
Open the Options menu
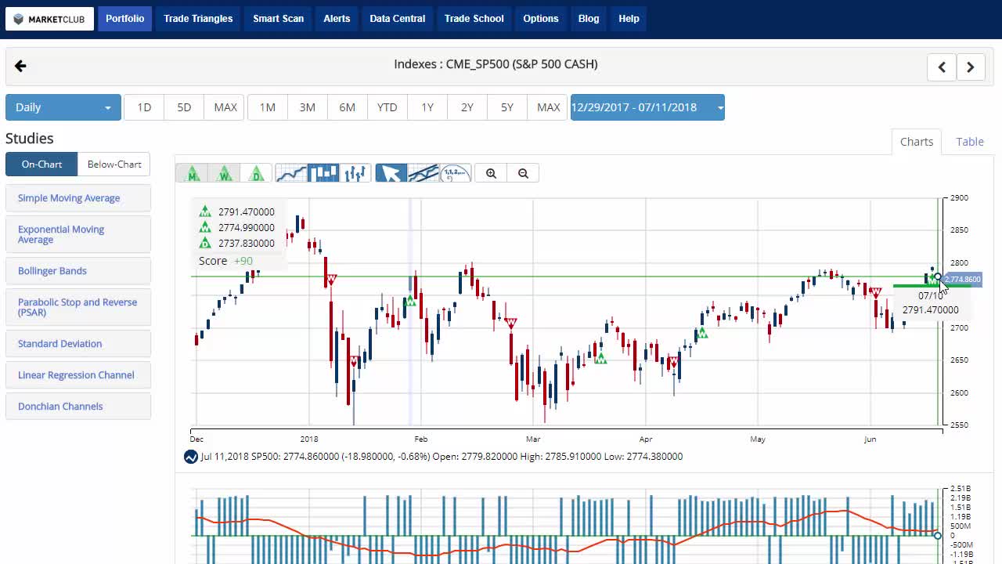click(541, 19)
